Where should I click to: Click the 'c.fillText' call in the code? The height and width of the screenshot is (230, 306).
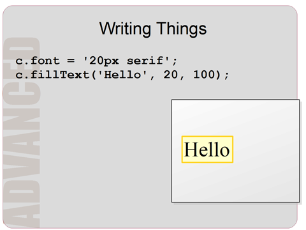pyautogui.click(x=52, y=75)
